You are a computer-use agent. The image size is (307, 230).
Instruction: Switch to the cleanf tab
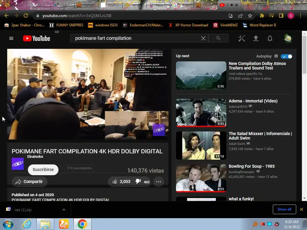63,5
